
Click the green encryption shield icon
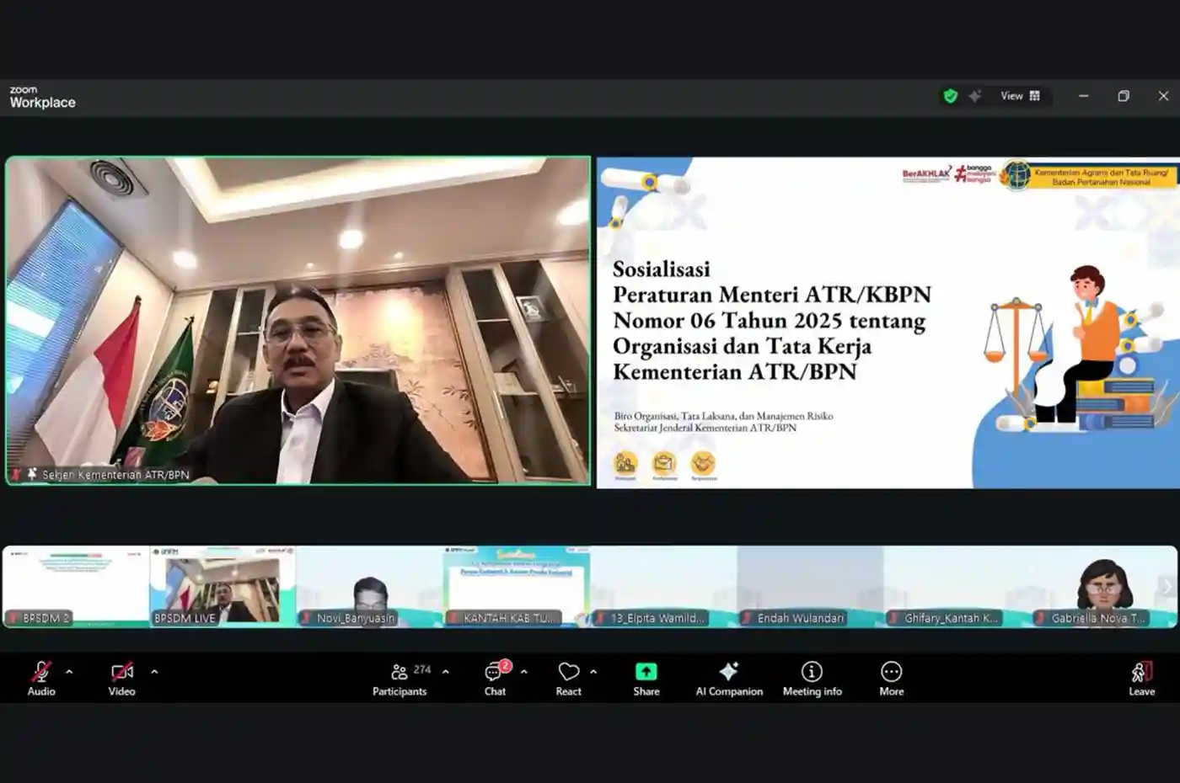(x=952, y=96)
